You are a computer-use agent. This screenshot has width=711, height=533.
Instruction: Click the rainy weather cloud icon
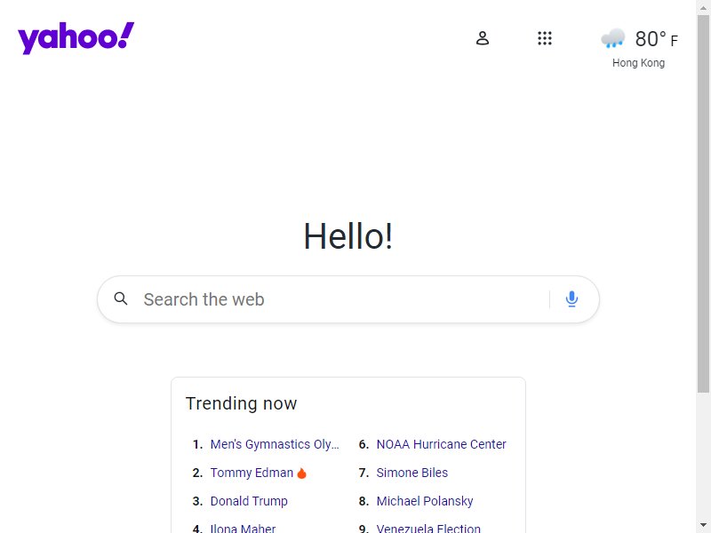tap(612, 38)
